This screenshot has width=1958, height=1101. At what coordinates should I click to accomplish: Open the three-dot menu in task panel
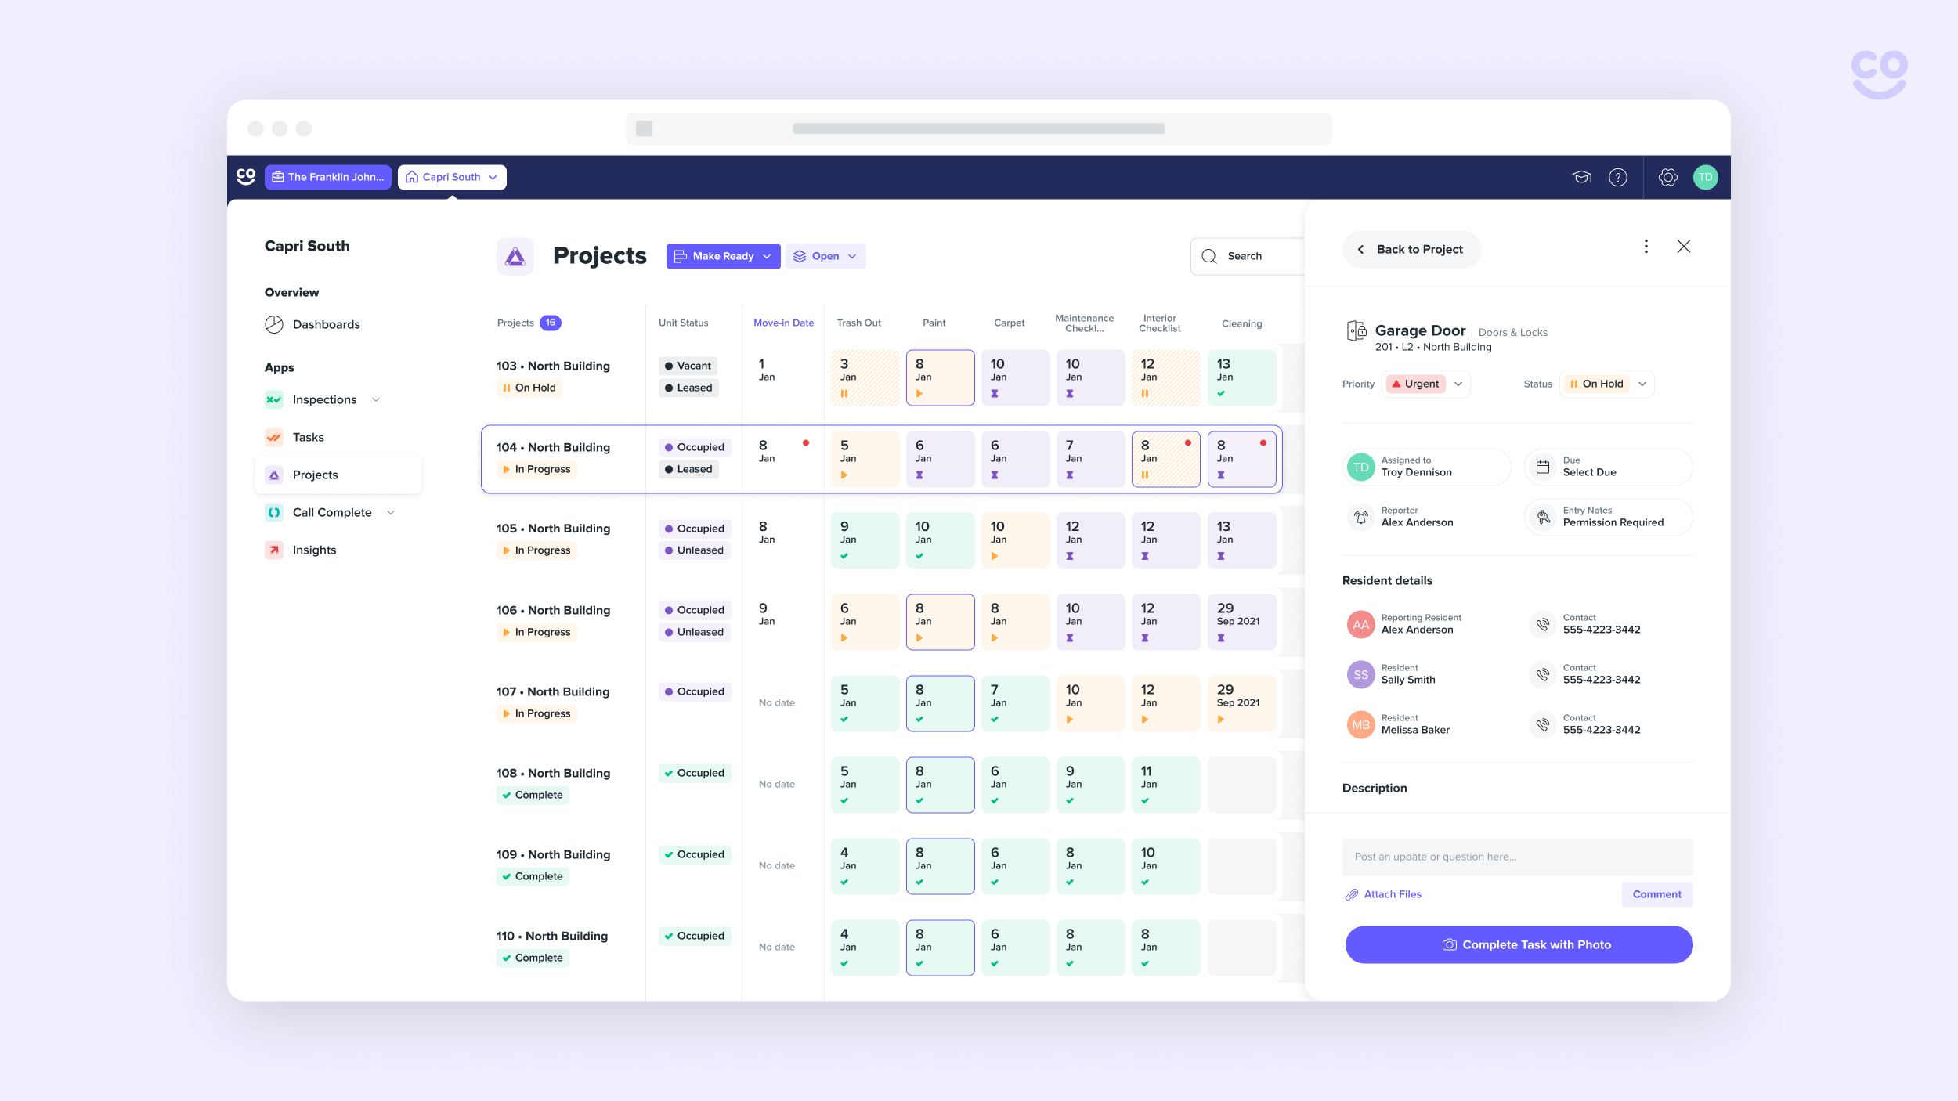pyautogui.click(x=1646, y=246)
